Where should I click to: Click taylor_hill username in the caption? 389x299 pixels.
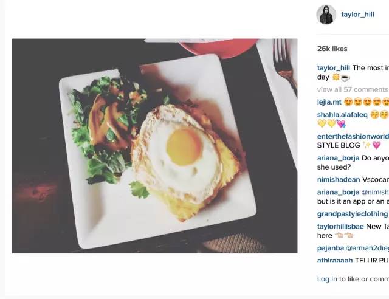(x=334, y=67)
